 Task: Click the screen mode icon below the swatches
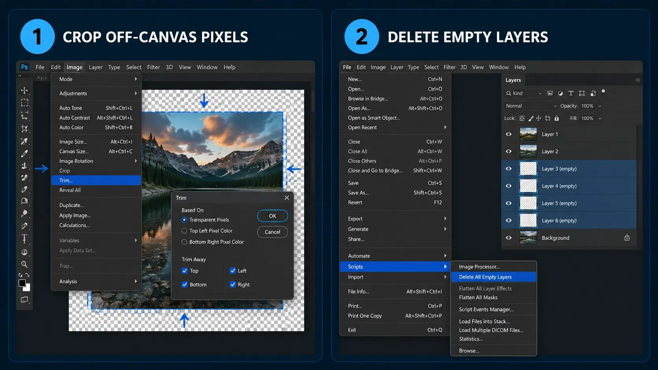click(x=24, y=300)
